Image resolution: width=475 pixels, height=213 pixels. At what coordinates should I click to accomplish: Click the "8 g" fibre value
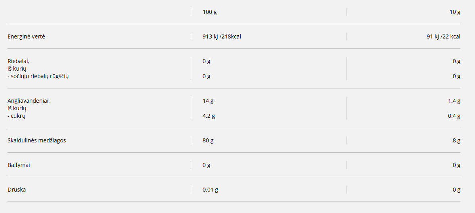click(456, 140)
